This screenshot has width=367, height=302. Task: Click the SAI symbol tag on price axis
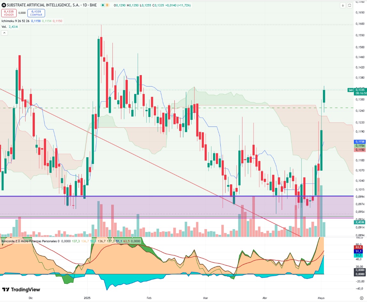coord(350,90)
